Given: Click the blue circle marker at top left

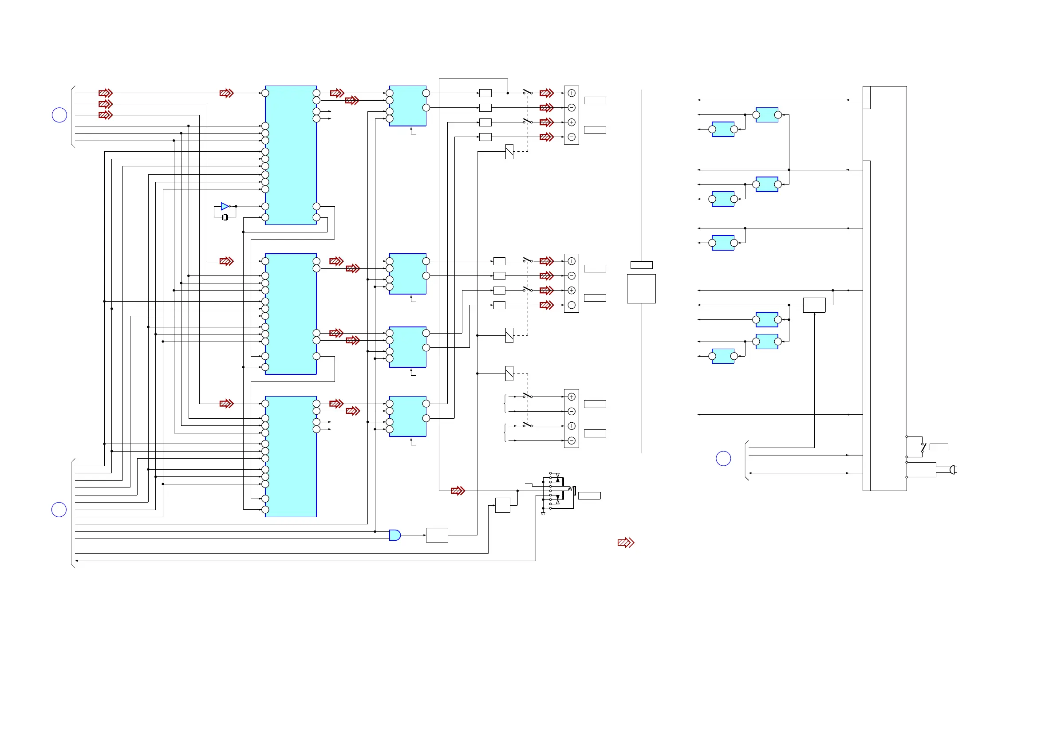Looking at the screenshot, I should point(59,115).
